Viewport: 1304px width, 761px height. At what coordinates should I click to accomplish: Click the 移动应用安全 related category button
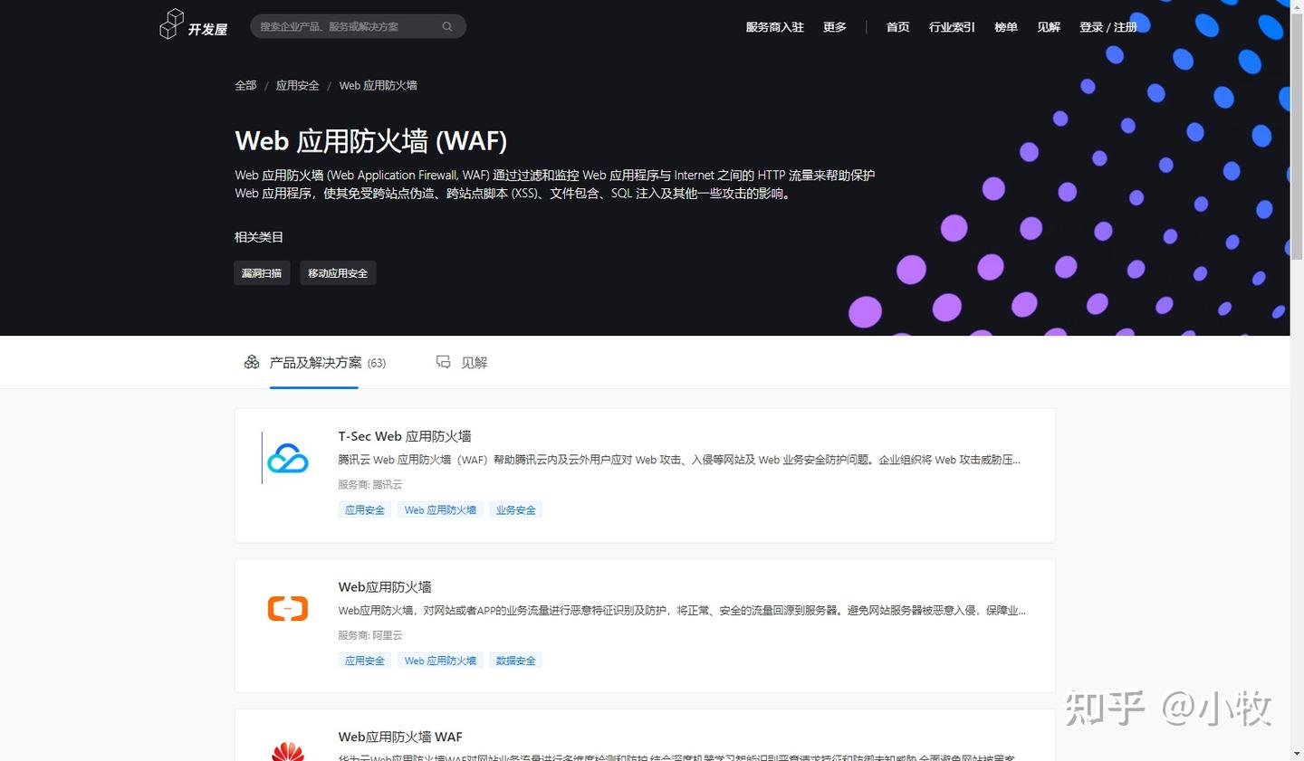[338, 272]
